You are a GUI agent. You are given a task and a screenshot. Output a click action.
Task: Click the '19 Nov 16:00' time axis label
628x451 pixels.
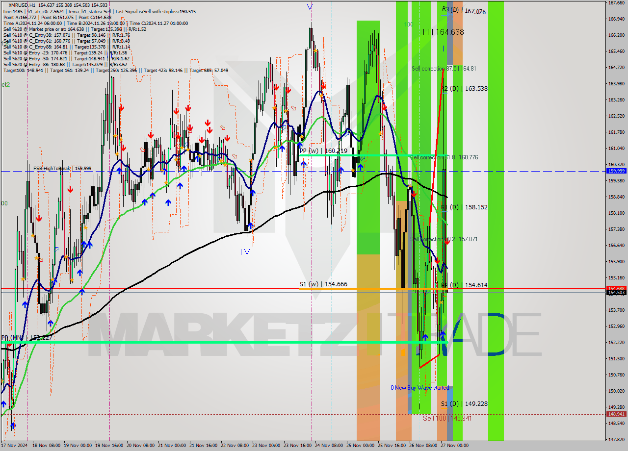(x=109, y=446)
